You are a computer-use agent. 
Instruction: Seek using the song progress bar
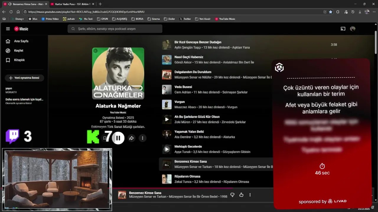pos(192,188)
